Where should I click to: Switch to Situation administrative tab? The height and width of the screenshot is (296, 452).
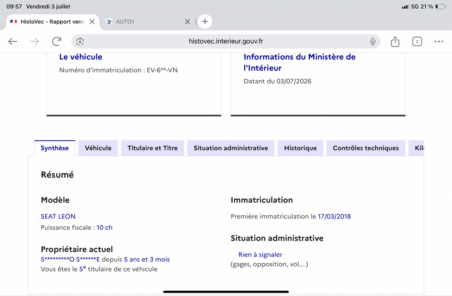(x=231, y=148)
